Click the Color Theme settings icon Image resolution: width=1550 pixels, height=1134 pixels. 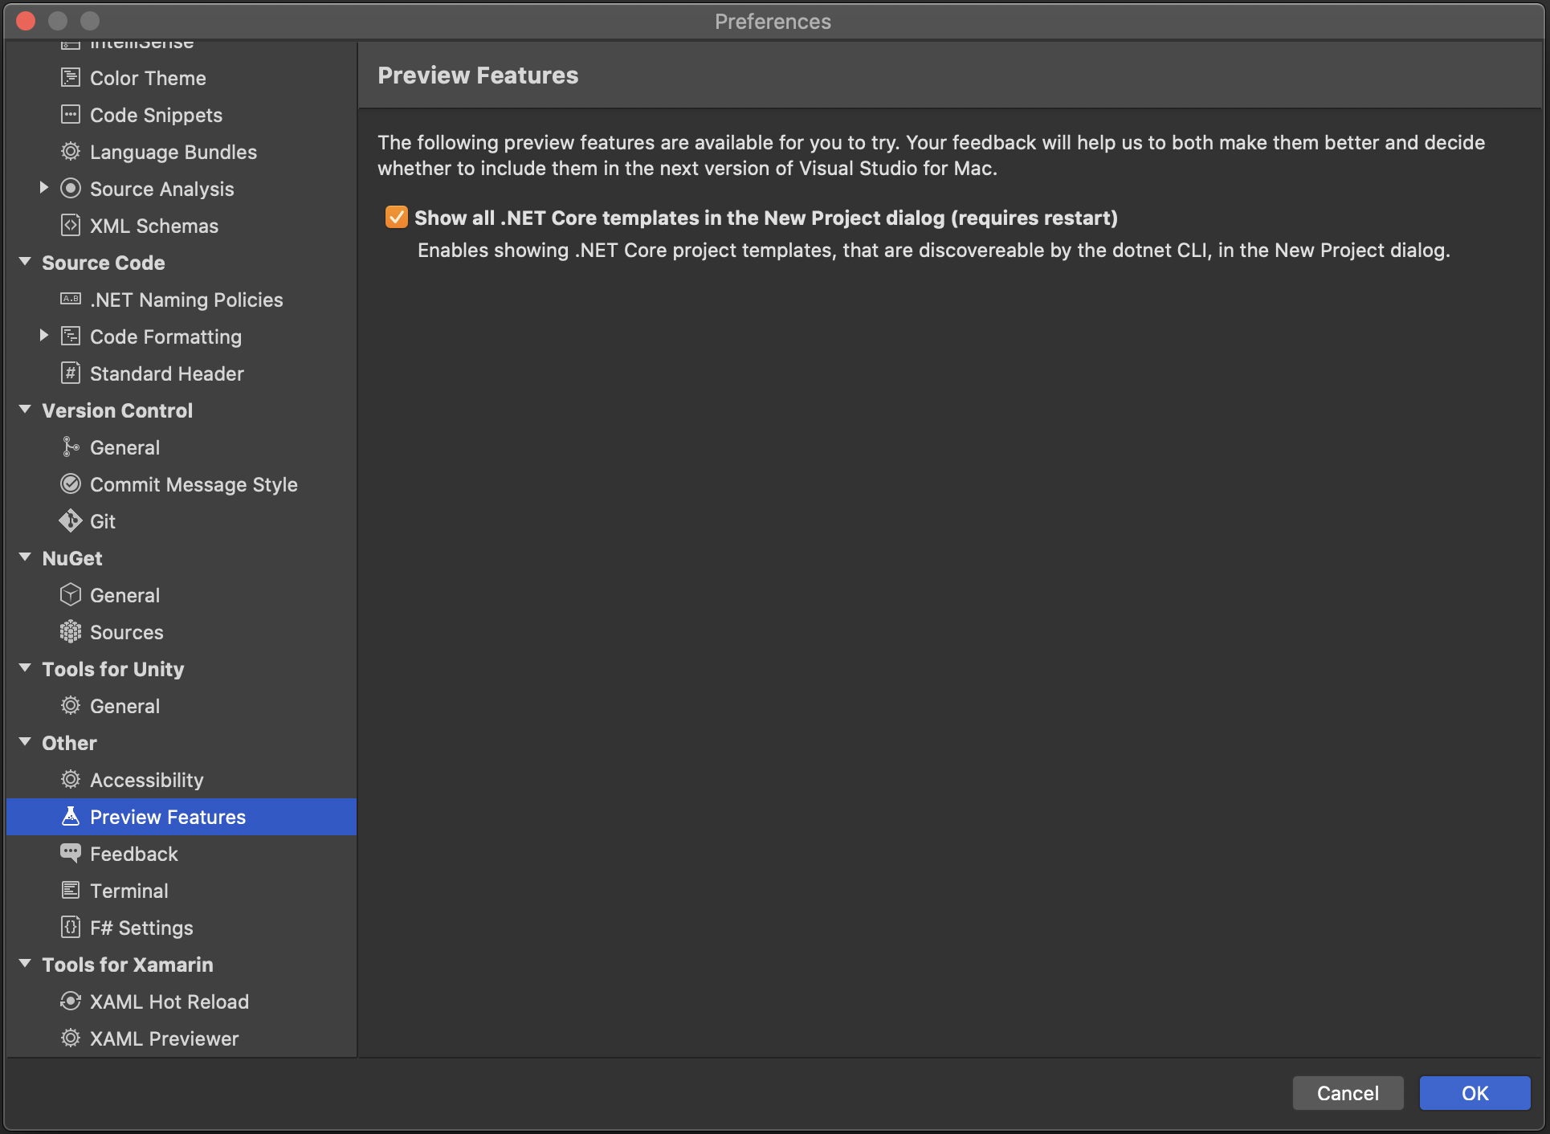pyautogui.click(x=70, y=77)
